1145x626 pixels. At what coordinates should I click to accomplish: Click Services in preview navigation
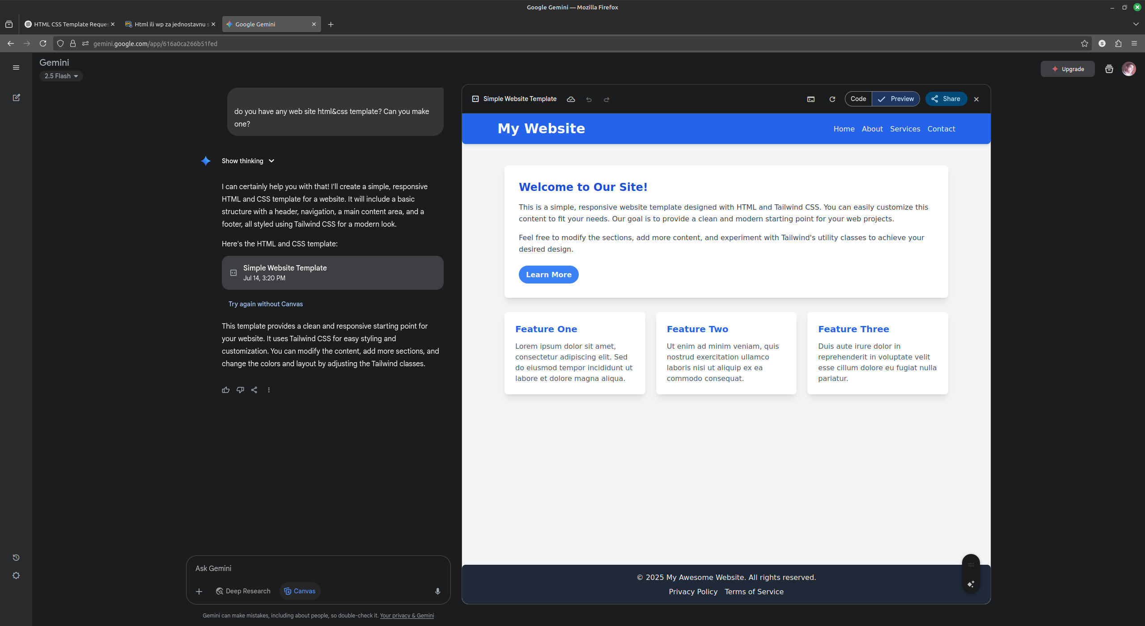(905, 129)
